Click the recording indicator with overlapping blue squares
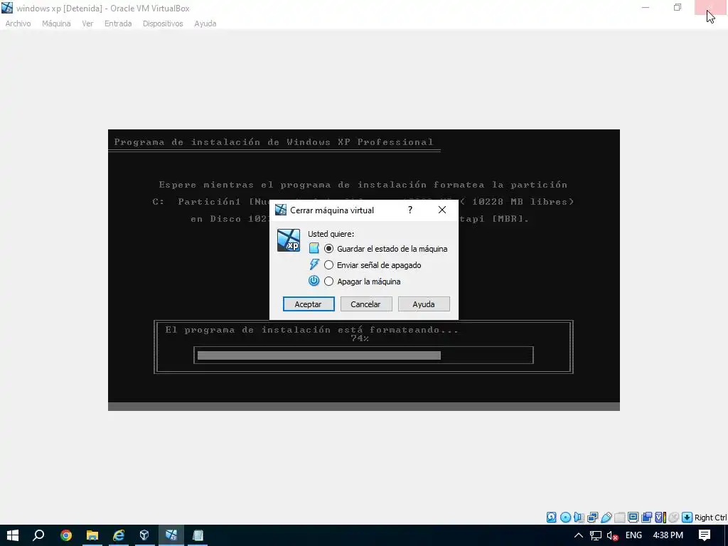 646,518
